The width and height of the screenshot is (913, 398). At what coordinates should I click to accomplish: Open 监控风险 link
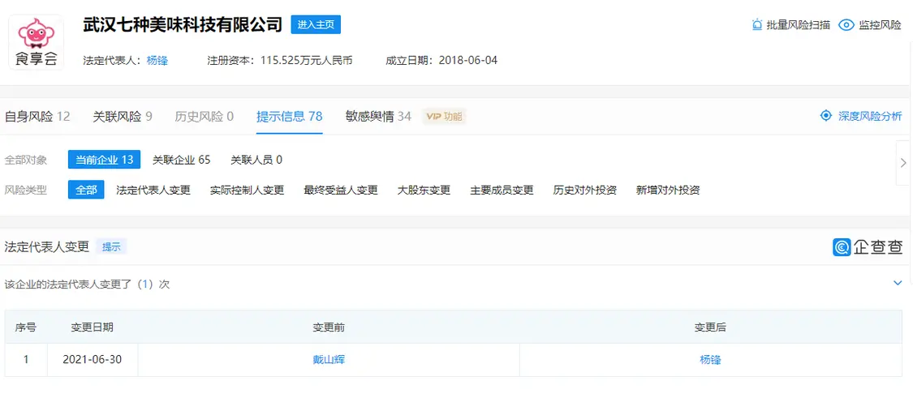tap(881, 25)
